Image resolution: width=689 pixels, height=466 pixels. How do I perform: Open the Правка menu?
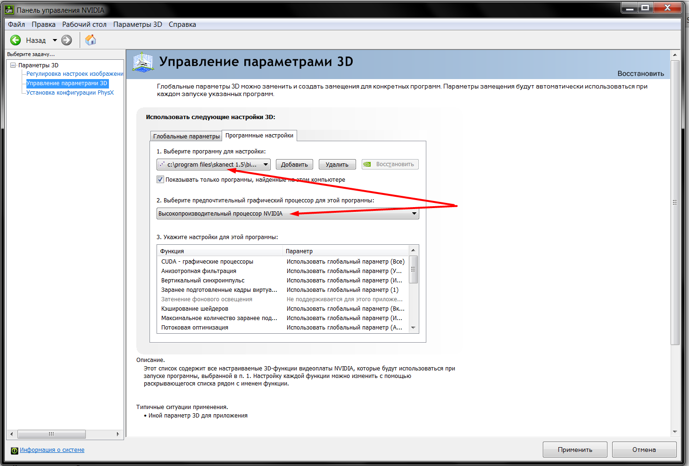[43, 24]
